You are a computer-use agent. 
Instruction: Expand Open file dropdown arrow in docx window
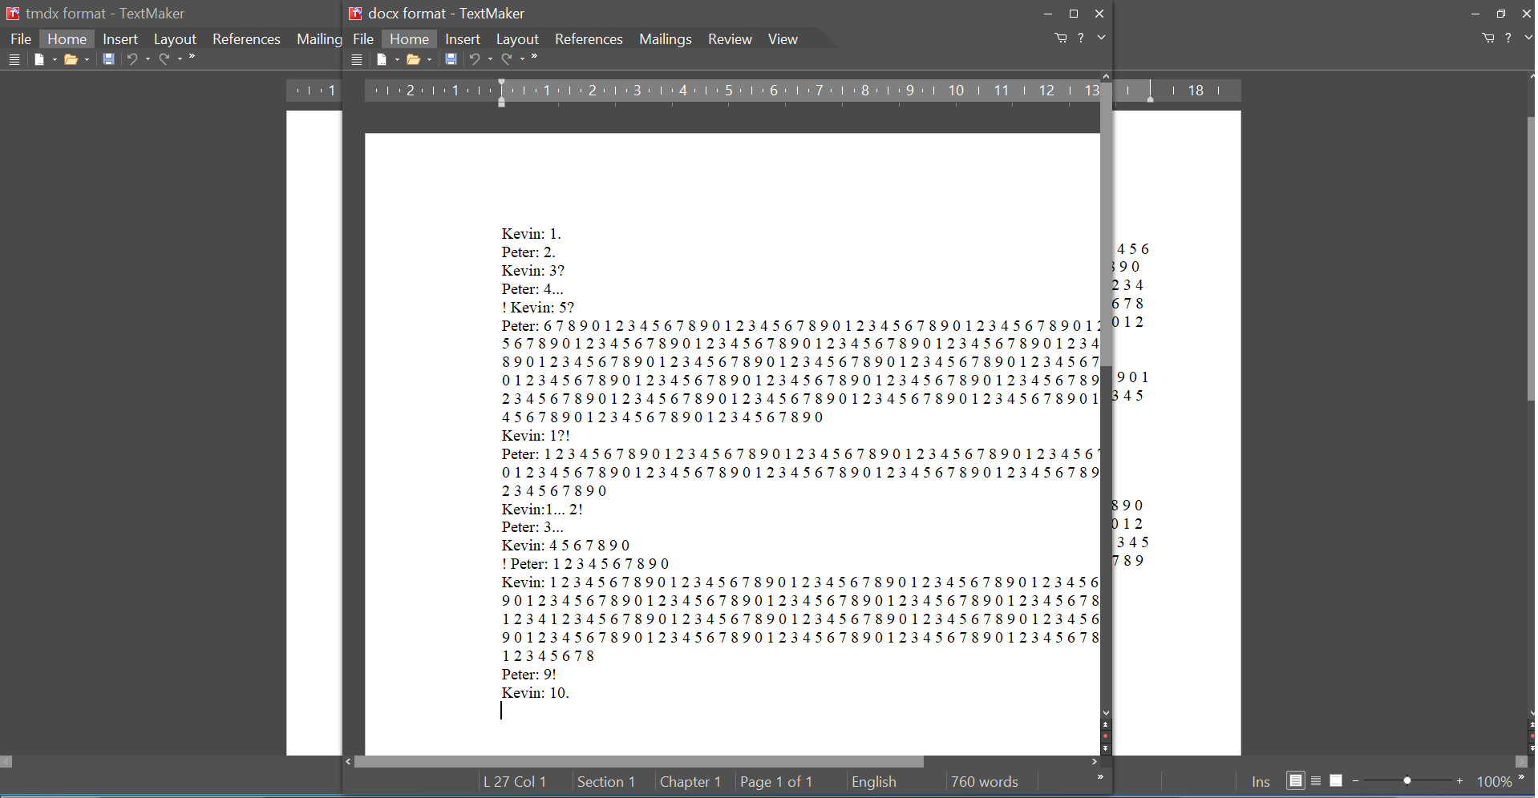pyautogui.click(x=429, y=60)
